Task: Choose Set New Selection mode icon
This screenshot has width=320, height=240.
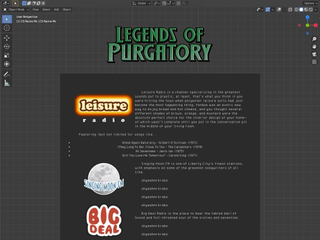Action: point(24,4)
